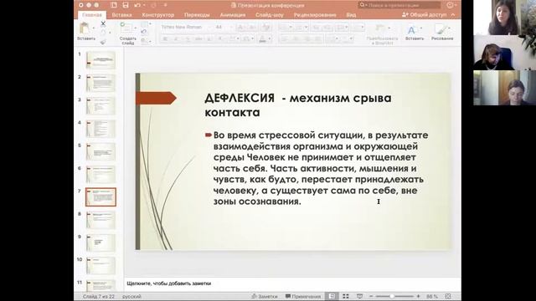Click русский language in status bar
The width and height of the screenshot is (536, 301).
pyautogui.click(x=131, y=296)
